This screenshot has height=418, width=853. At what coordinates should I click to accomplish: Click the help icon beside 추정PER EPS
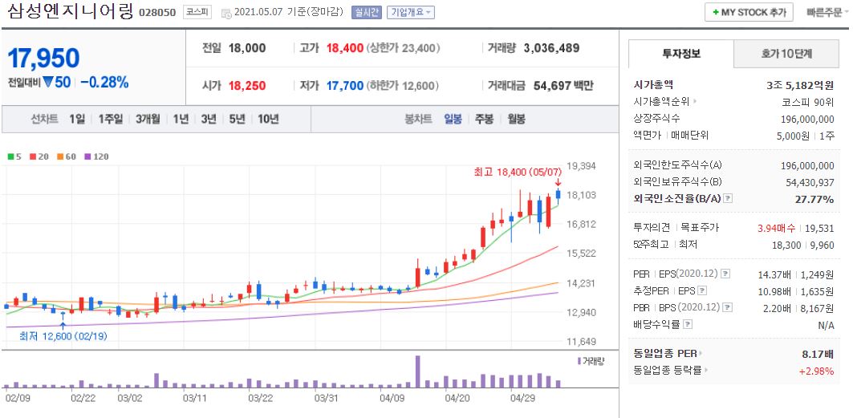pos(703,290)
